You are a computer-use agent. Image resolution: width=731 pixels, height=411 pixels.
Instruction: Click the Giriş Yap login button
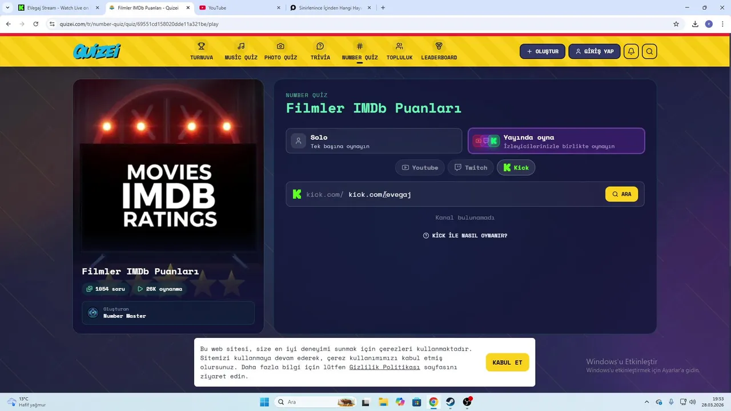595,51
